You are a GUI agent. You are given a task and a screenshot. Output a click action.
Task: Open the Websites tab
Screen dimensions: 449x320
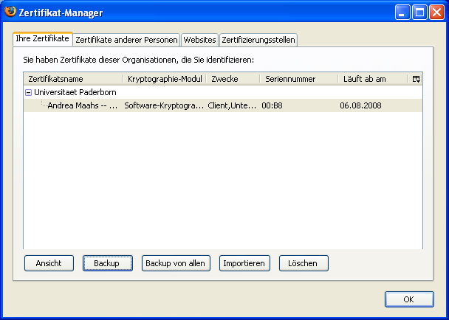tap(199, 39)
